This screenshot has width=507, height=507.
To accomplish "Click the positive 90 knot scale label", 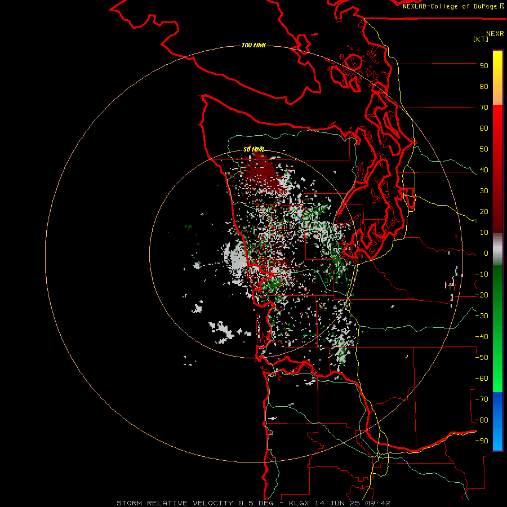I will pyautogui.click(x=484, y=66).
